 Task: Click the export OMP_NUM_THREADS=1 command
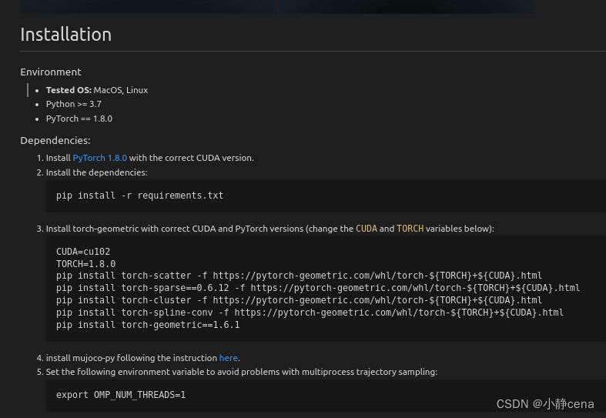[121, 395]
